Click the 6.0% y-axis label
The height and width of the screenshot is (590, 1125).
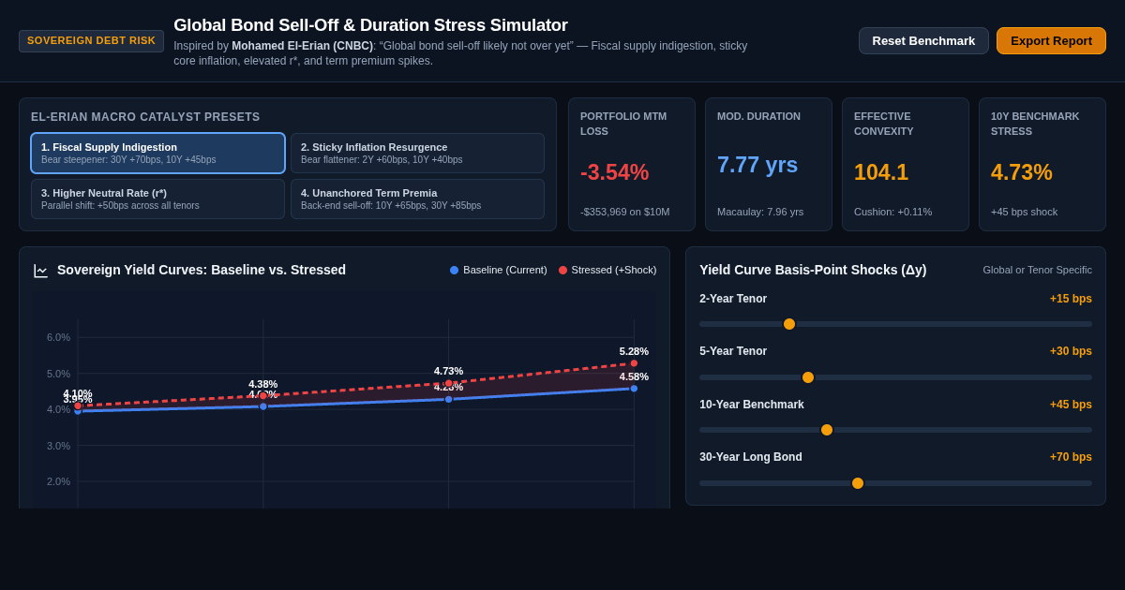58,337
